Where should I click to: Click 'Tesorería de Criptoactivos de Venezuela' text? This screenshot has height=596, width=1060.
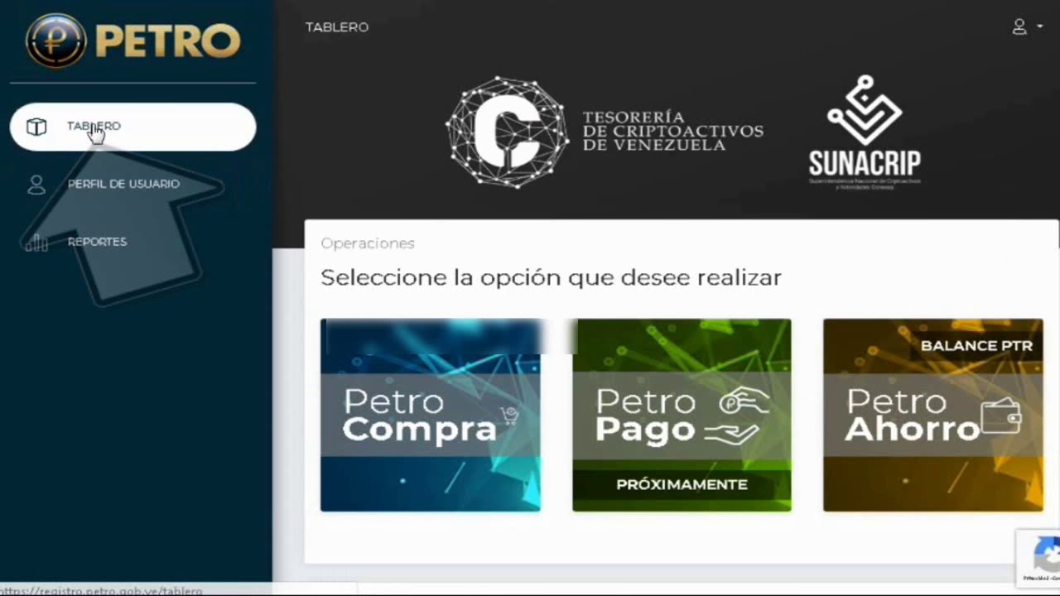point(672,132)
